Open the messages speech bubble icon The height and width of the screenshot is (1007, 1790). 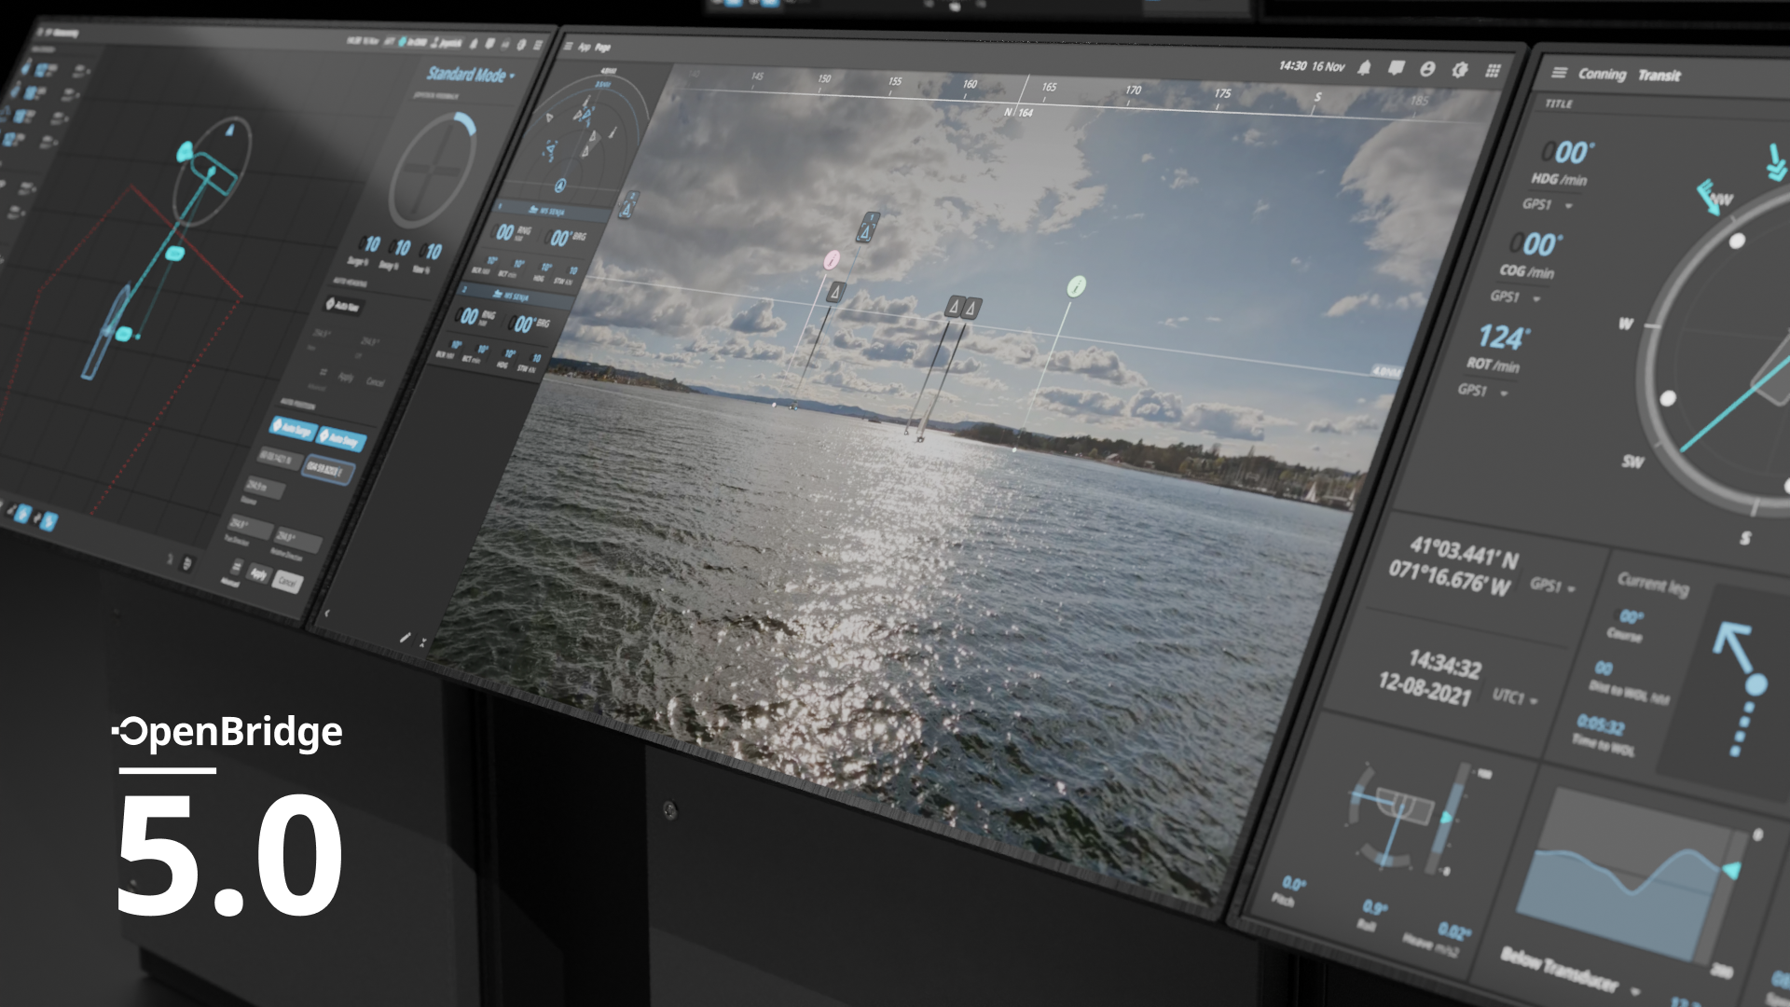point(1396,68)
